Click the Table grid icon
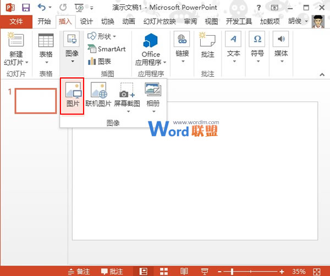Screen dimensions: 330x276 click(46, 40)
